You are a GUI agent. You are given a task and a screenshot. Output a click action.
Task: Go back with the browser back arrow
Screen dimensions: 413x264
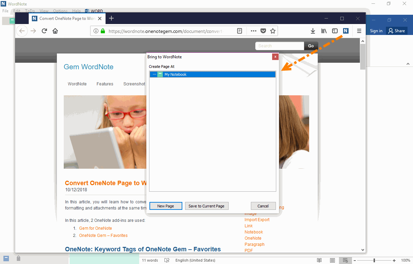coord(22,31)
